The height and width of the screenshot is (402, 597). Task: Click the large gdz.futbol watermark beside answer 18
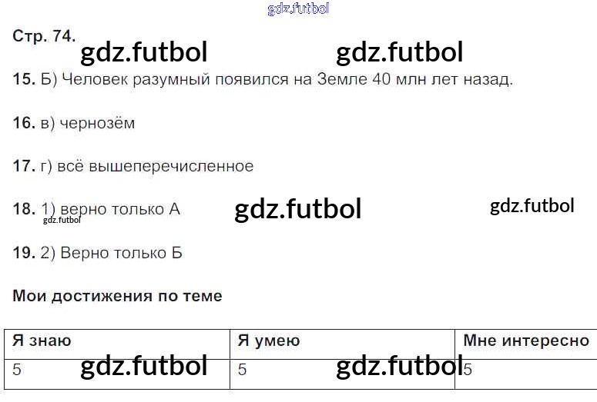point(297,208)
